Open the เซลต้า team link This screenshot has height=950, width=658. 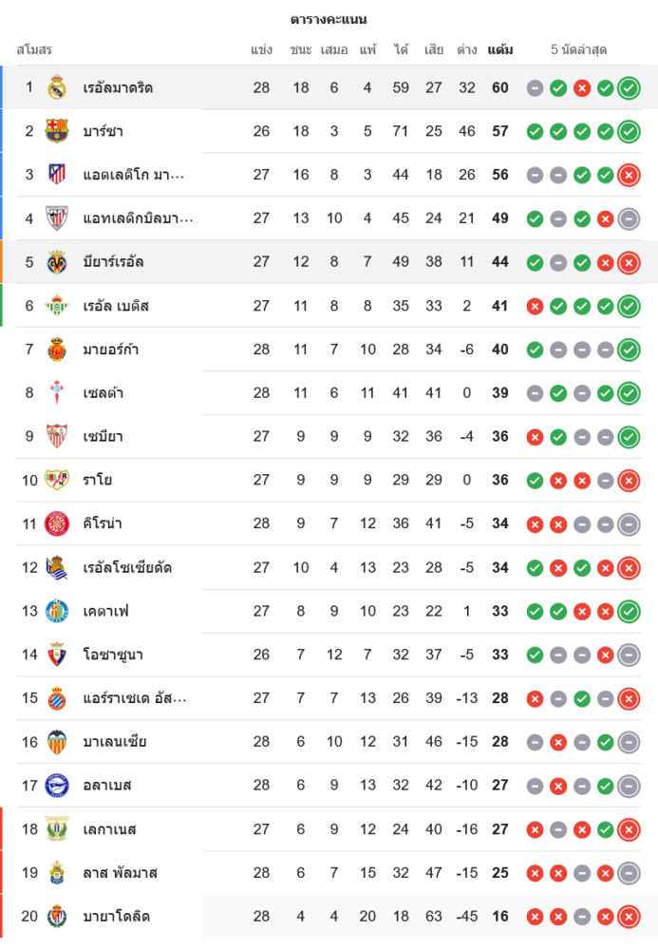[103, 393]
